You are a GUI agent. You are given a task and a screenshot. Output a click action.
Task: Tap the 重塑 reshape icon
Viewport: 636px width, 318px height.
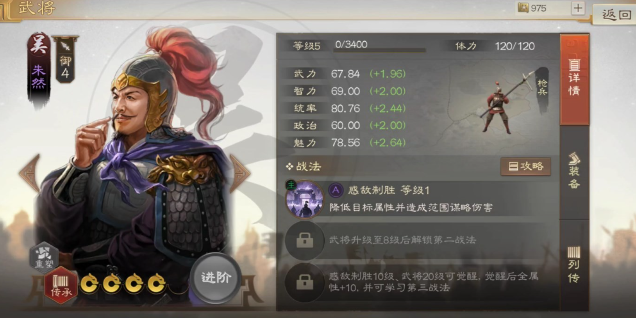pos(44,256)
